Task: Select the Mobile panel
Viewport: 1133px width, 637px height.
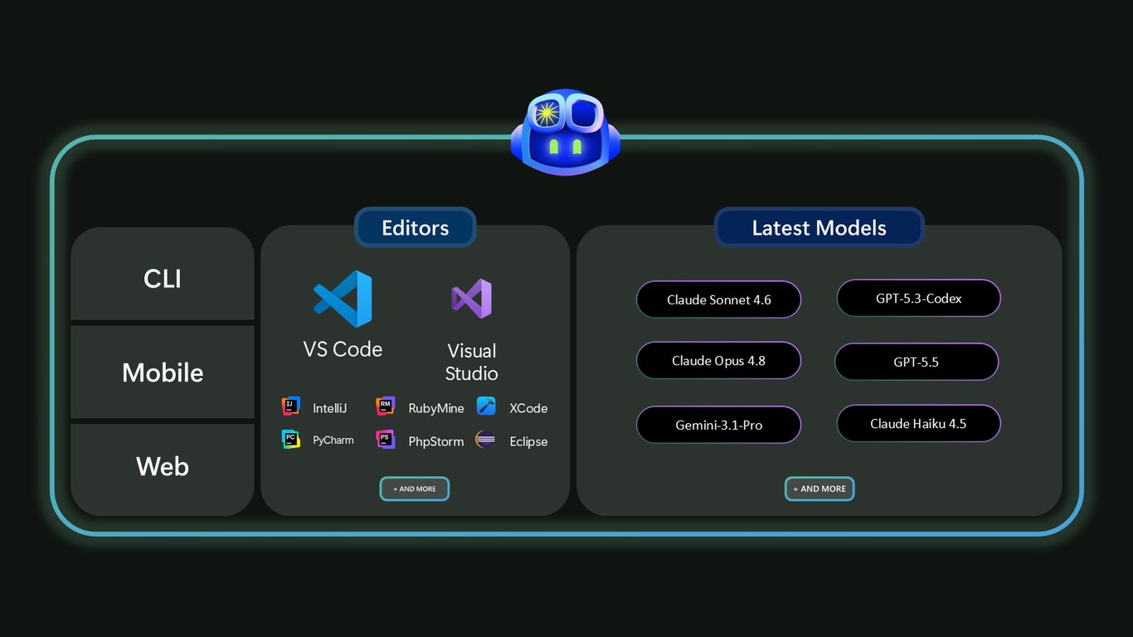Action: coord(163,372)
